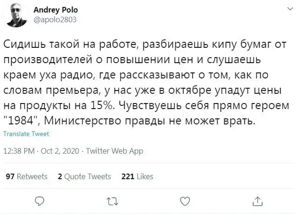Like the tweet with the heart icon
The height and width of the screenshot is (214, 297).
185,201
